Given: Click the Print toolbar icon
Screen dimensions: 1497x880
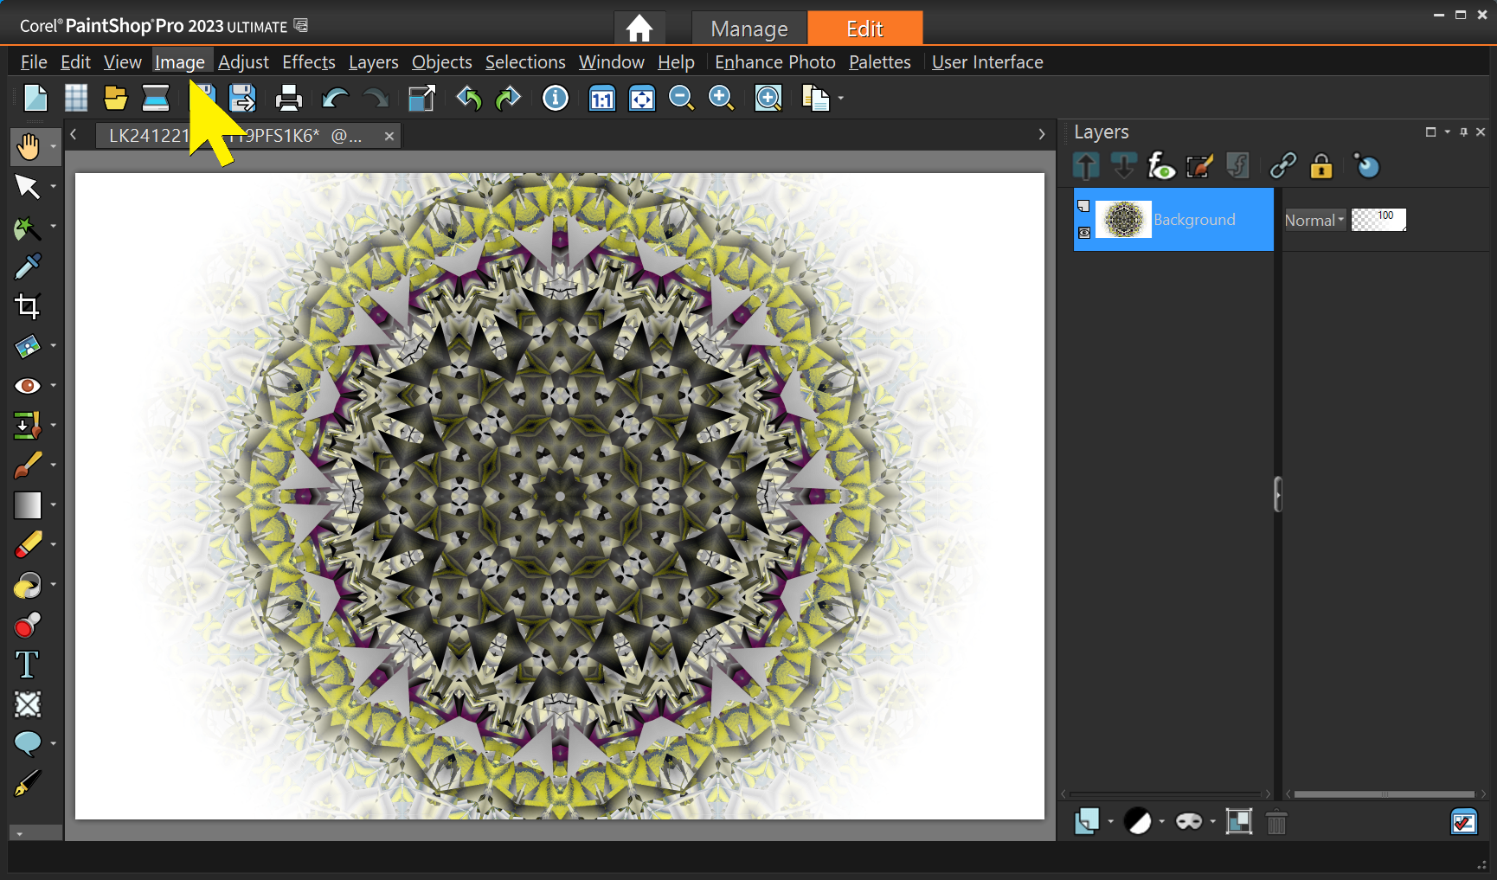Looking at the screenshot, I should tap(288, 99).
